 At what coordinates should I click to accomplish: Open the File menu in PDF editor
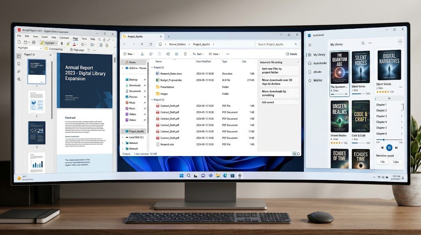pos(19,36)
